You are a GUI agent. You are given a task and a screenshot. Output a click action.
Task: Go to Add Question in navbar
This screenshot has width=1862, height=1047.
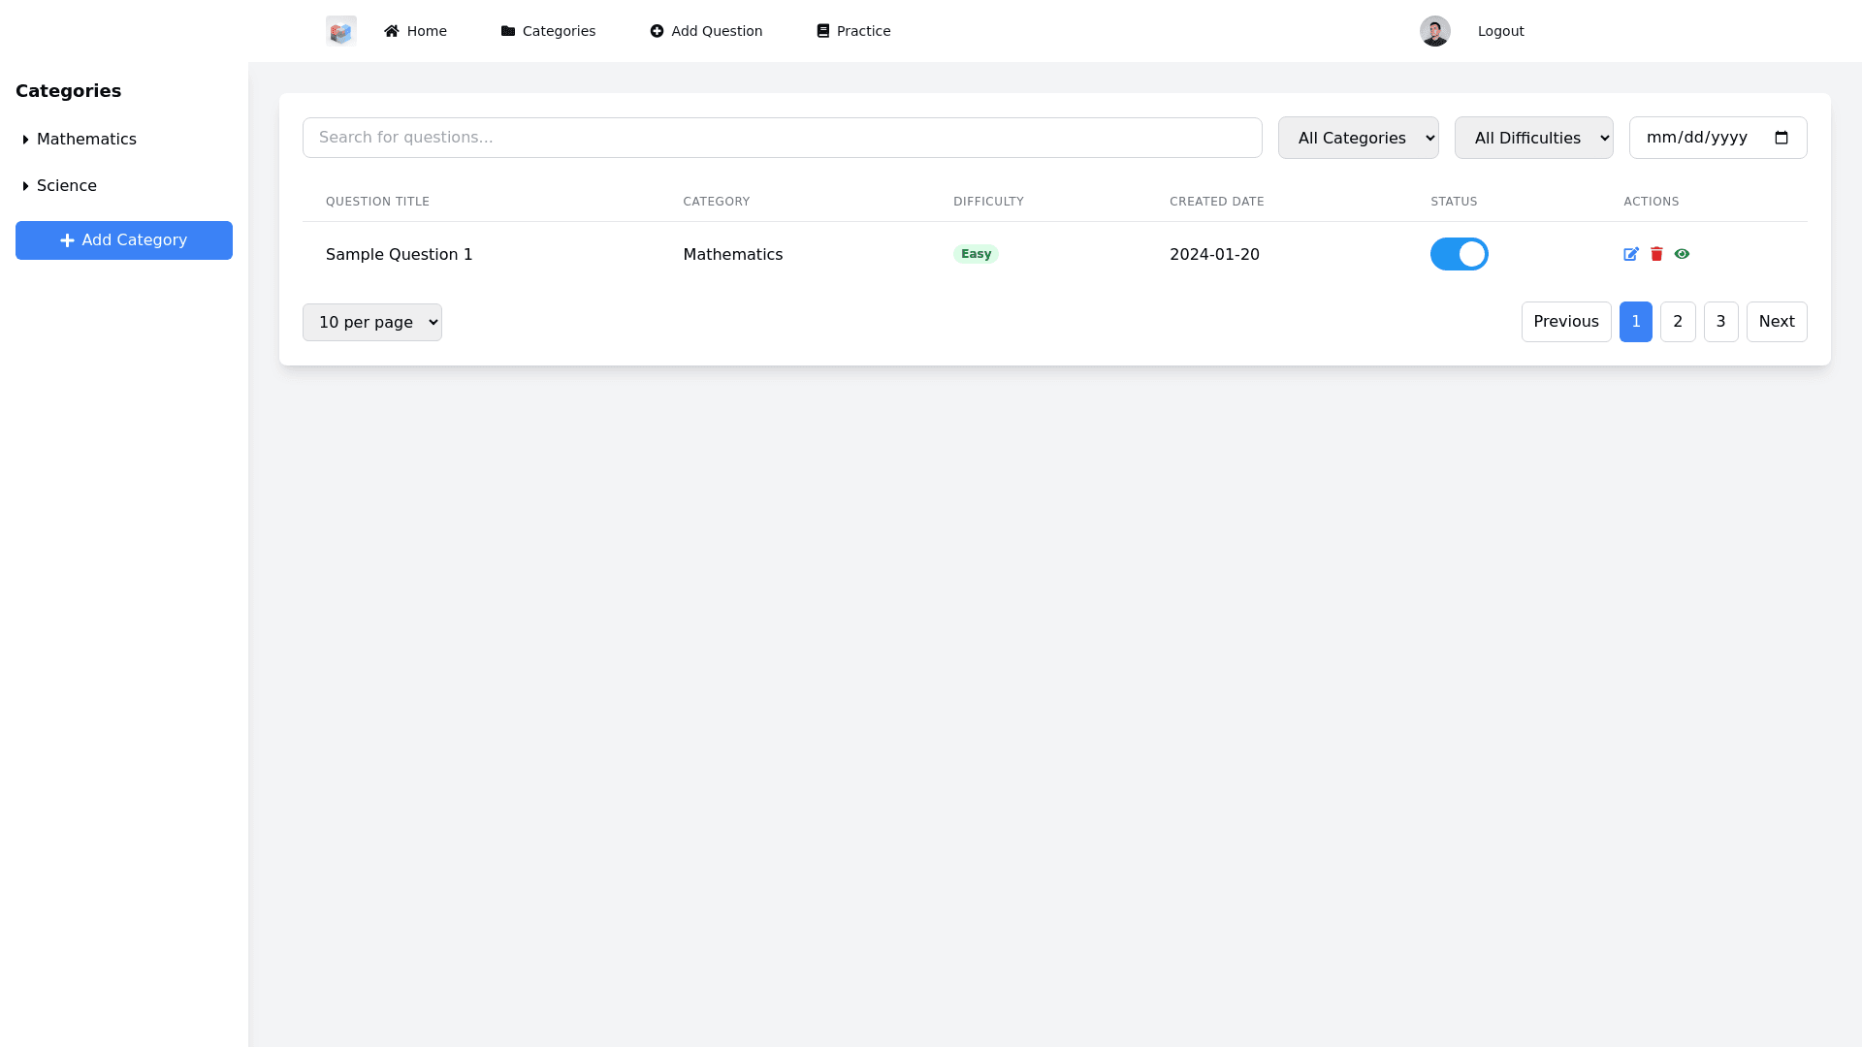click(x=706, y=31)
